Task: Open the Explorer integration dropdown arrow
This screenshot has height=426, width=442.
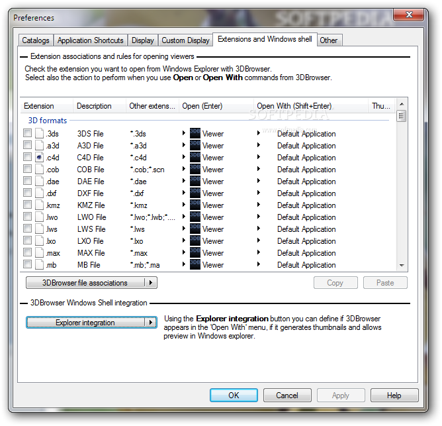Action: (151, 322)
